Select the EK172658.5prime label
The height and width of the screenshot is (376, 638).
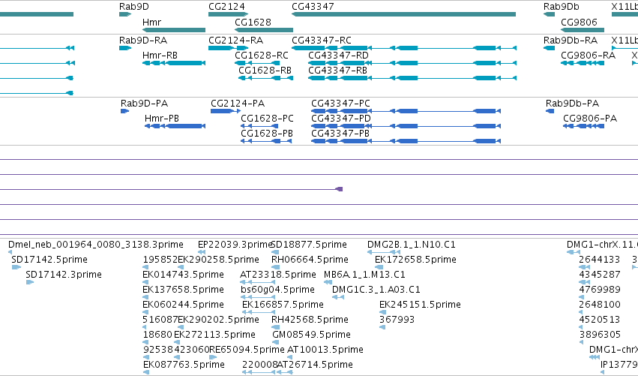pyautogui.click(x=415, y=260)
